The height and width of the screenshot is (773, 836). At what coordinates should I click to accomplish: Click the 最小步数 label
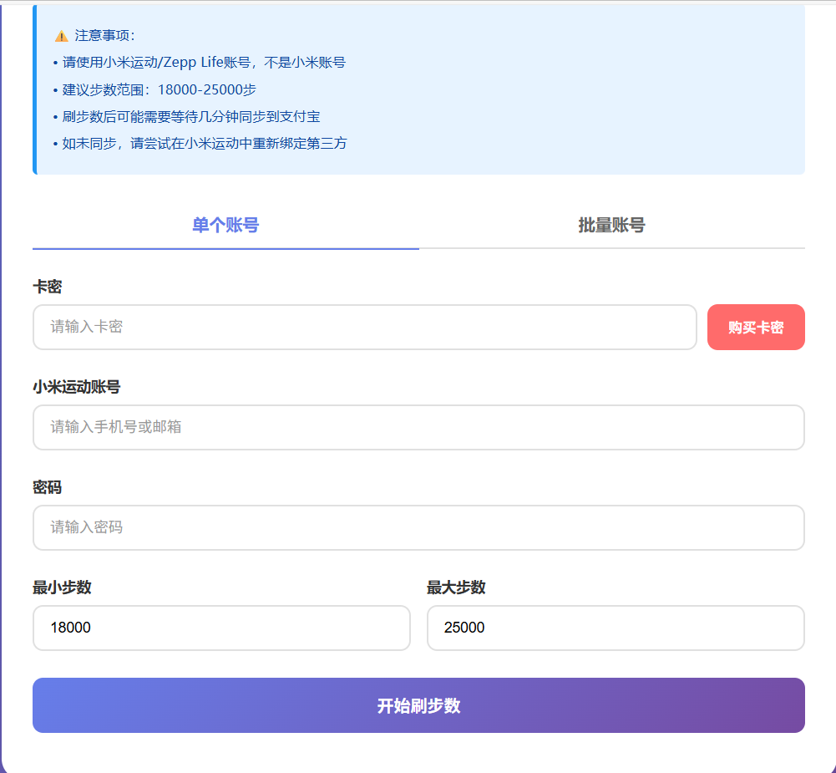(x=62, y=587)
